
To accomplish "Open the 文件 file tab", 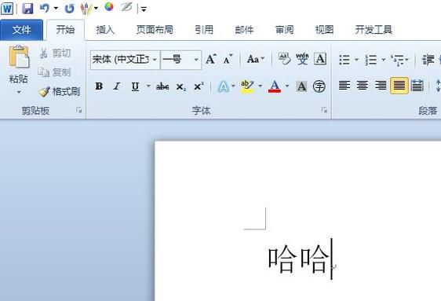I will pyautogui.click(x=21, y=30).
